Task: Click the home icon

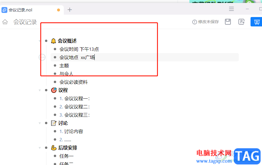Action: [x=5, y=22]
